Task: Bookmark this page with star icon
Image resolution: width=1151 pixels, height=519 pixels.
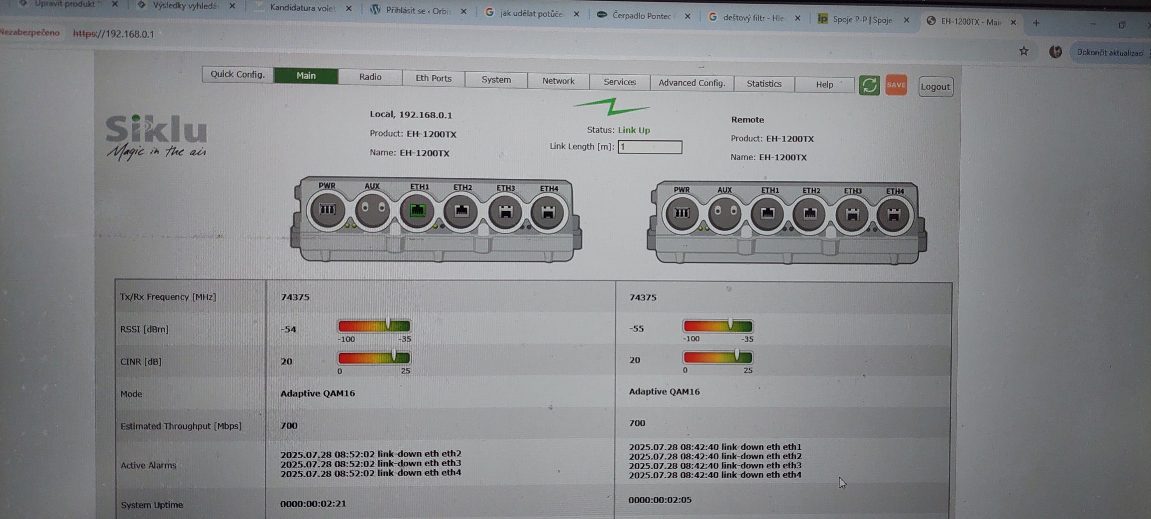Action: pyautogui.click(x=1024, y=51)
